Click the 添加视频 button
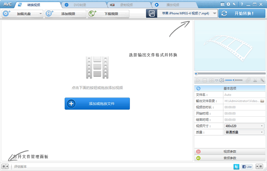This screenshot has height=171, width=267. (65, 14)
